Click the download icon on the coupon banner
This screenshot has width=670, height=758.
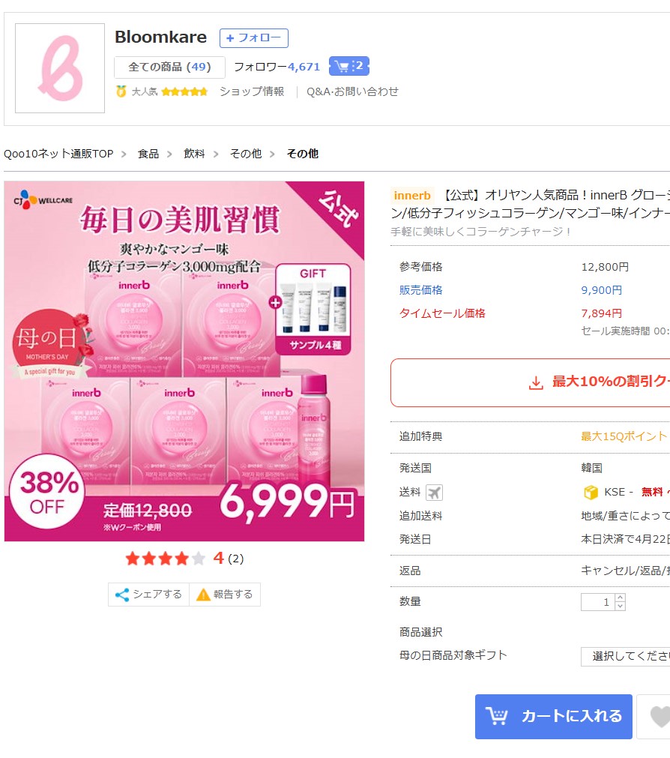click(x=536, y=382)
